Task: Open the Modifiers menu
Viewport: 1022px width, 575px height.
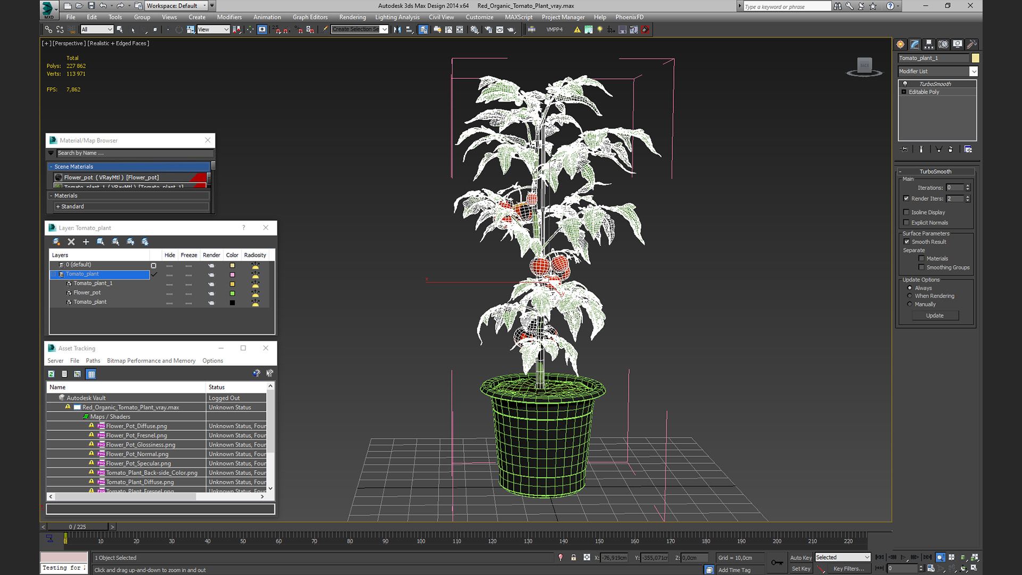Action: point(229,17)
